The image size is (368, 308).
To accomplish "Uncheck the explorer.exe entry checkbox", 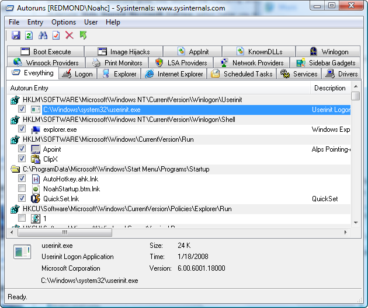I will pyautogui.click(x=22, y=129).
